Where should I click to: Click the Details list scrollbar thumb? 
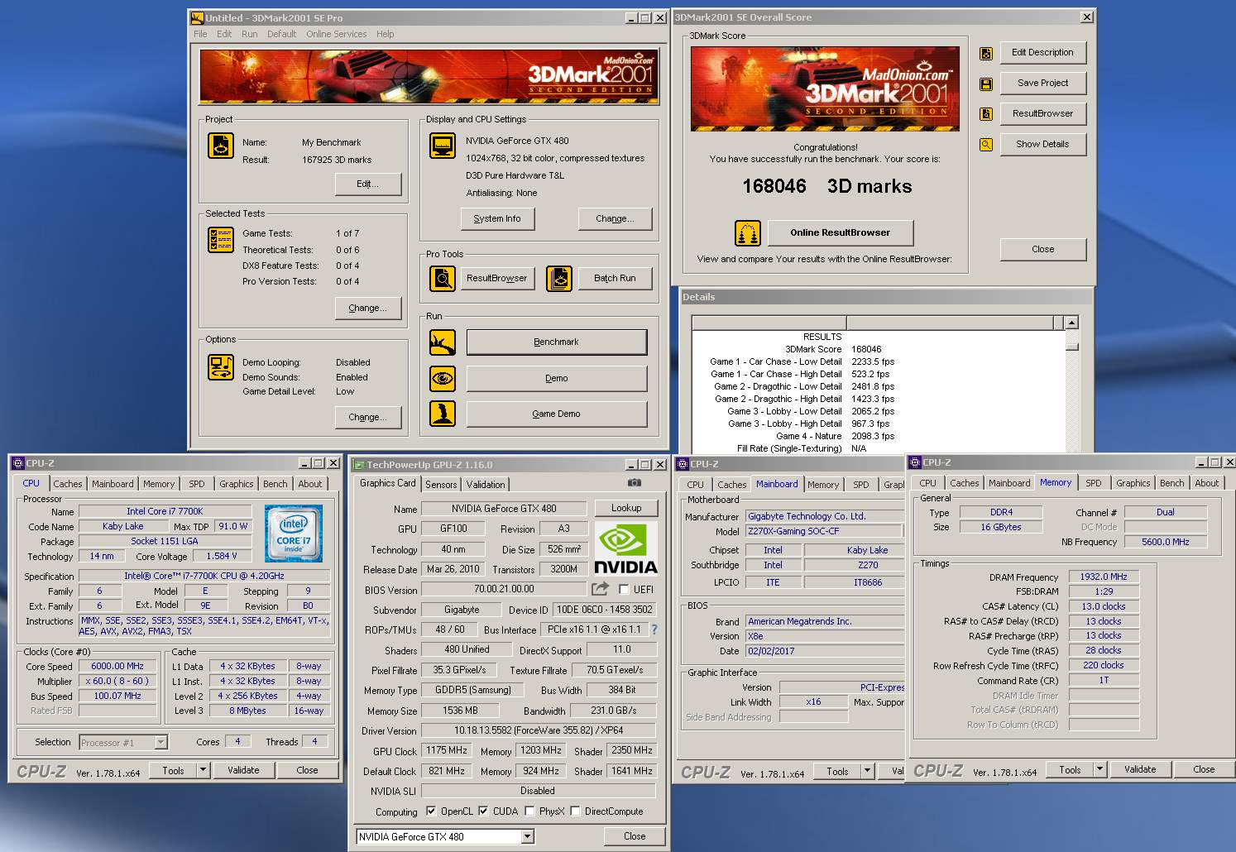coord(1071,347)
